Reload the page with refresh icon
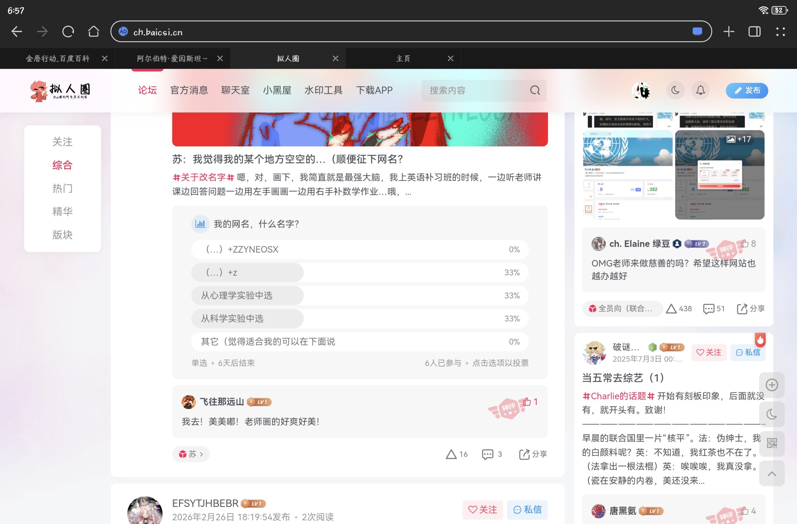Screen dimensions: 797x524 pos(68,32)
